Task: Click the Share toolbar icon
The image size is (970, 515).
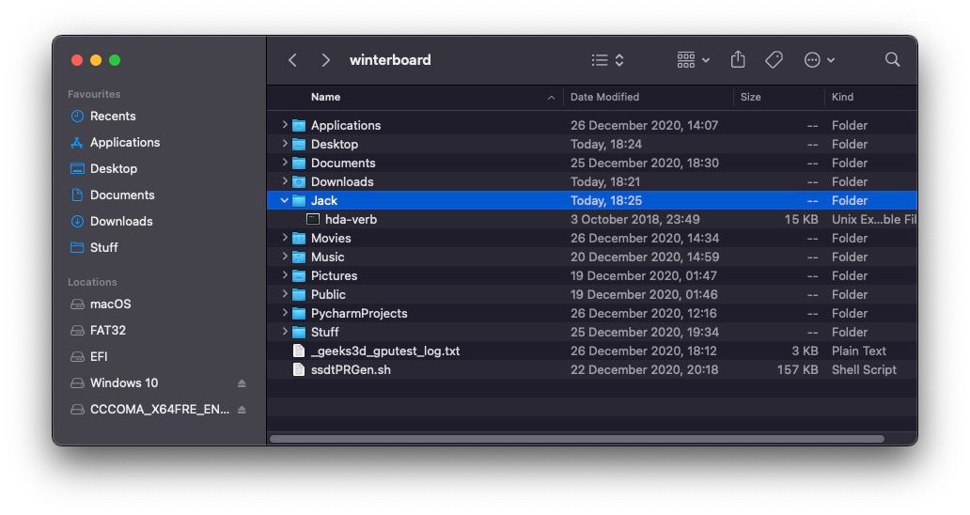Action: [738, 59]
